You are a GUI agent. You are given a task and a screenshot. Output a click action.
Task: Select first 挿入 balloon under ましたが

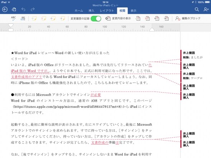189,66
